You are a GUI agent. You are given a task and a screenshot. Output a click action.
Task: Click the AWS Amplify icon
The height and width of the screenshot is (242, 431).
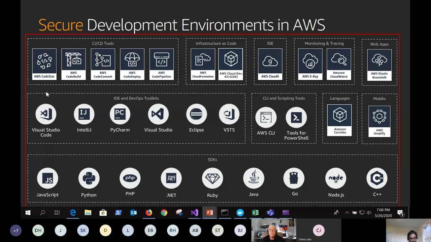pos(379,121)
